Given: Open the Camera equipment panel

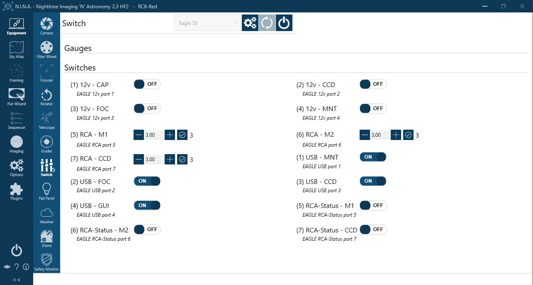Looking at the screenshot, I should [46, 26].
